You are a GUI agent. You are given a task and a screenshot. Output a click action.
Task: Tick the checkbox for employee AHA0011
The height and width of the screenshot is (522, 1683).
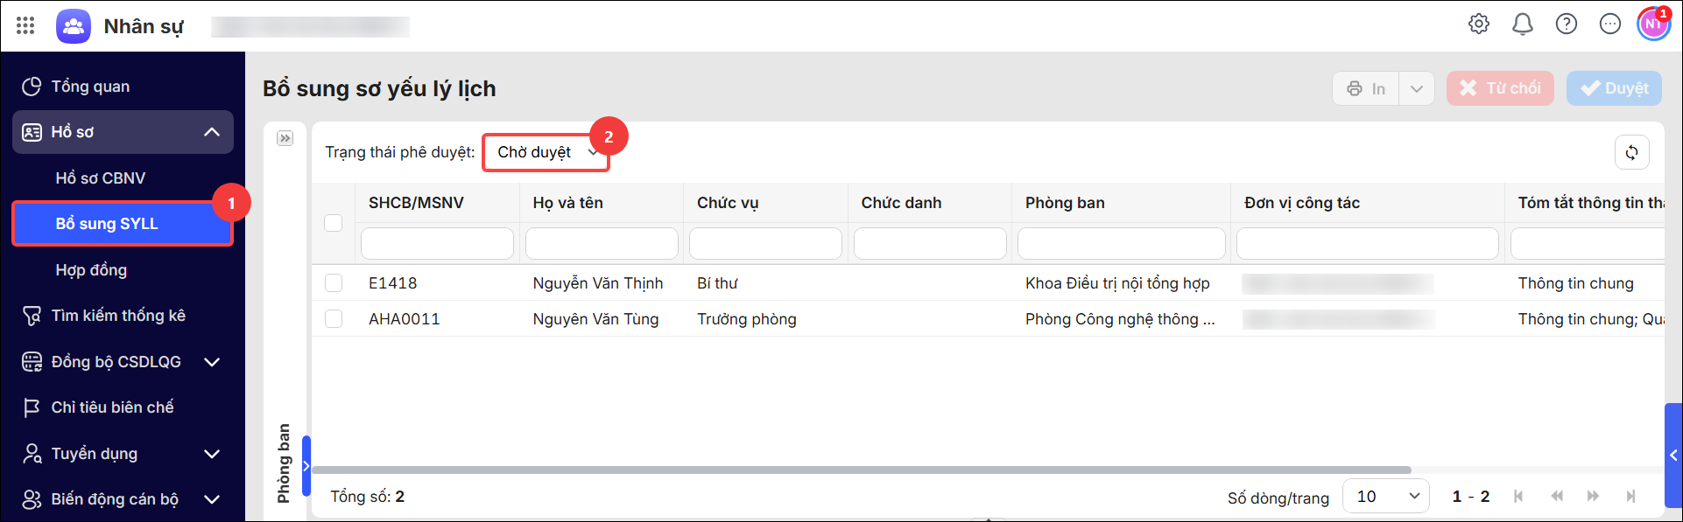coord(334,319)
